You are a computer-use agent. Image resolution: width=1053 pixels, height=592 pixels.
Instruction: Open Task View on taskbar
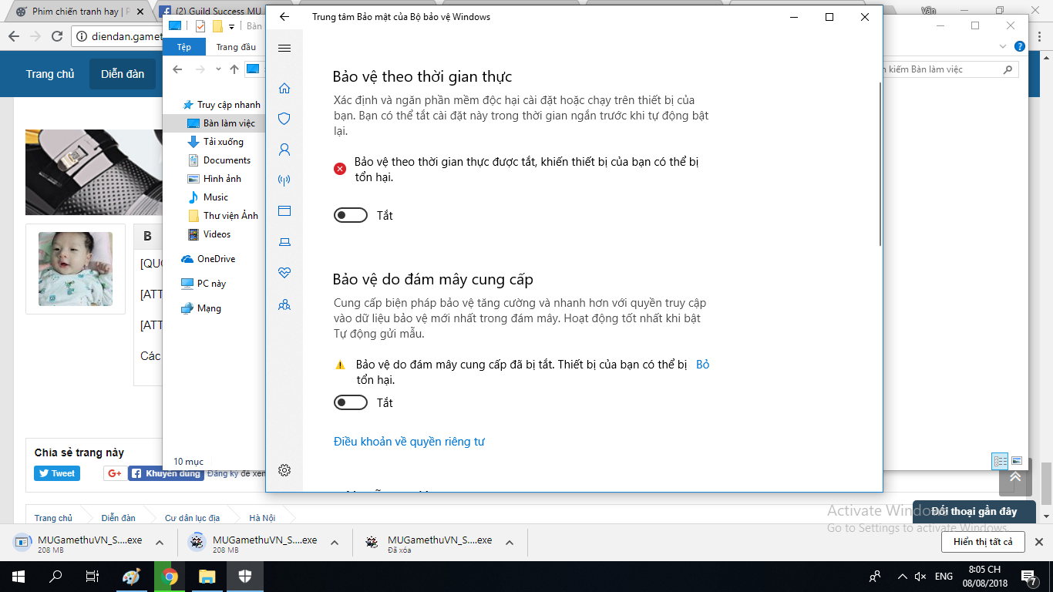pos(93,577)
